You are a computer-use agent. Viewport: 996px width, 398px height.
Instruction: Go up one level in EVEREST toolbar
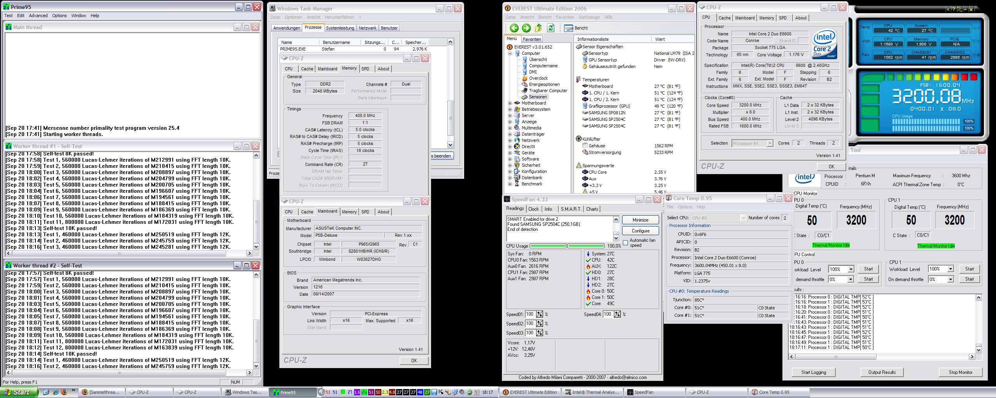coord(538,28)
